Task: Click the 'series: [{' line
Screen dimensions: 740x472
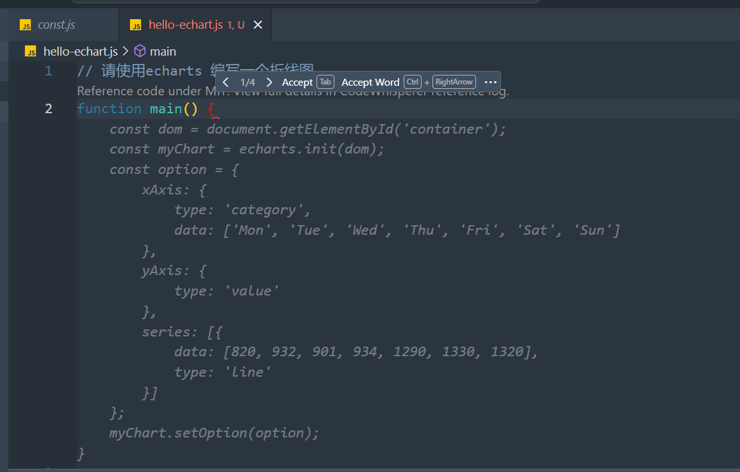Action: pos(182,332)
